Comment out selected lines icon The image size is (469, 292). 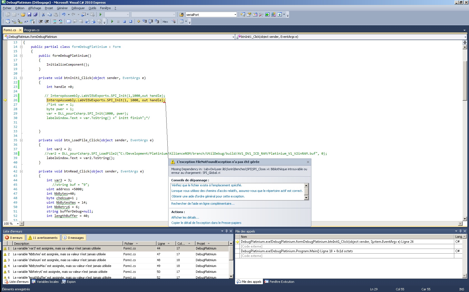[54, 21]
